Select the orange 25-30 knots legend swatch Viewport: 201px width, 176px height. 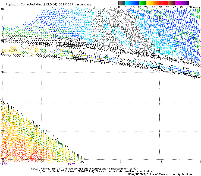(157, 3)
